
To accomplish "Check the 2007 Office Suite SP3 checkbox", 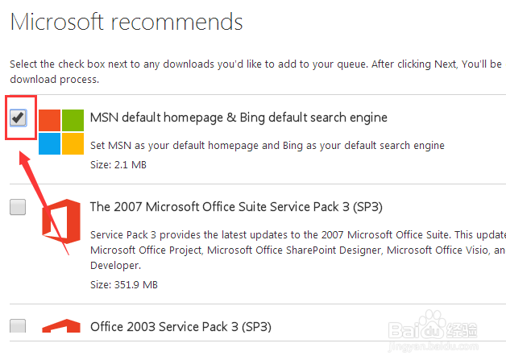I will pos(18,207).
